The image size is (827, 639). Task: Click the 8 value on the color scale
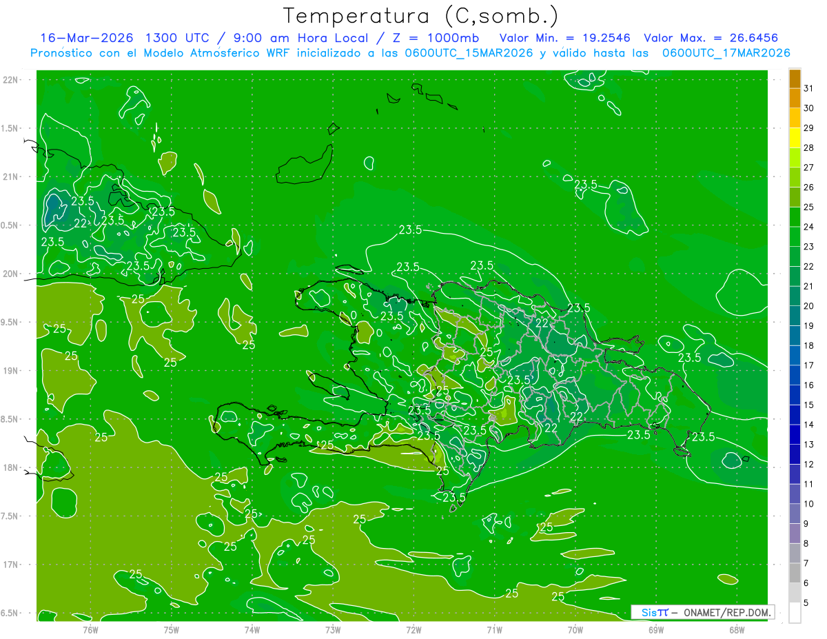tap(806, 543)
